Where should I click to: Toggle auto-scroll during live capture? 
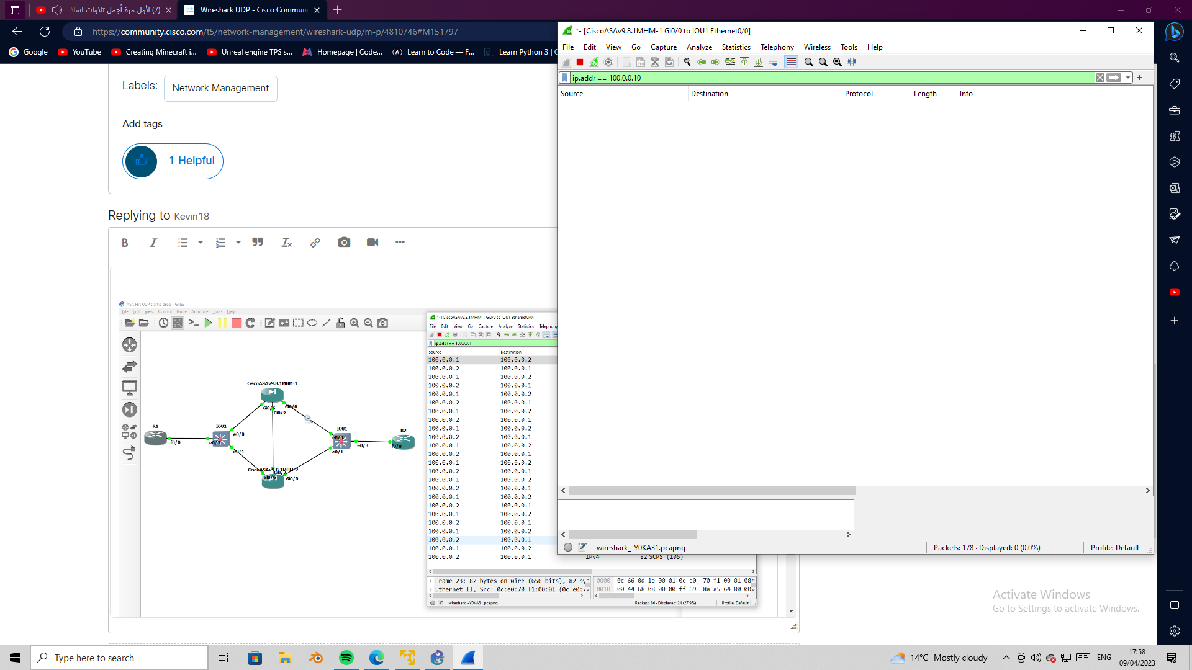point(774,62)
